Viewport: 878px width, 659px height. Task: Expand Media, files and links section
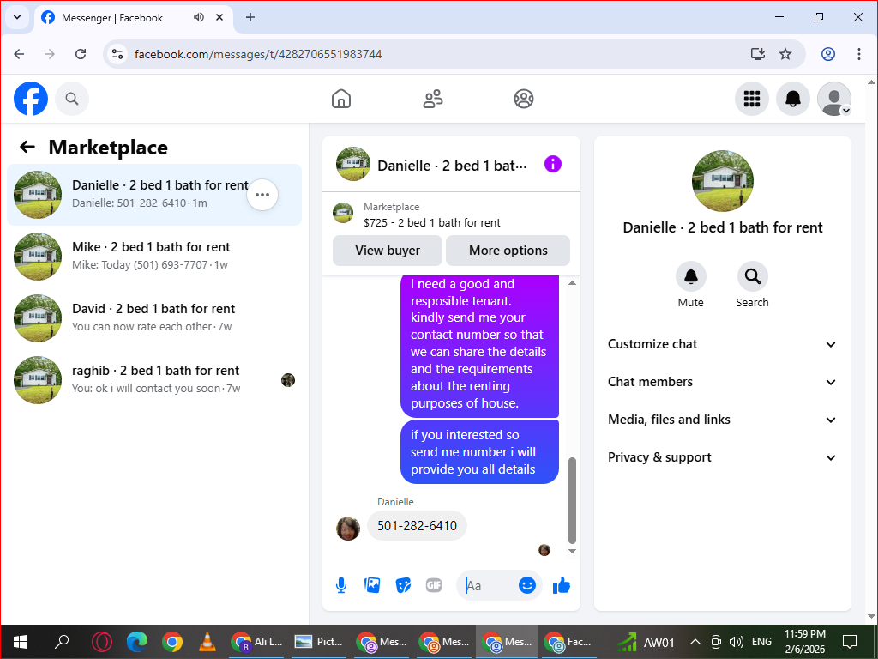(722, 420)
